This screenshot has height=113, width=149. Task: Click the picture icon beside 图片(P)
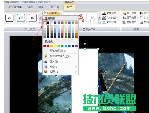[45, 61]
